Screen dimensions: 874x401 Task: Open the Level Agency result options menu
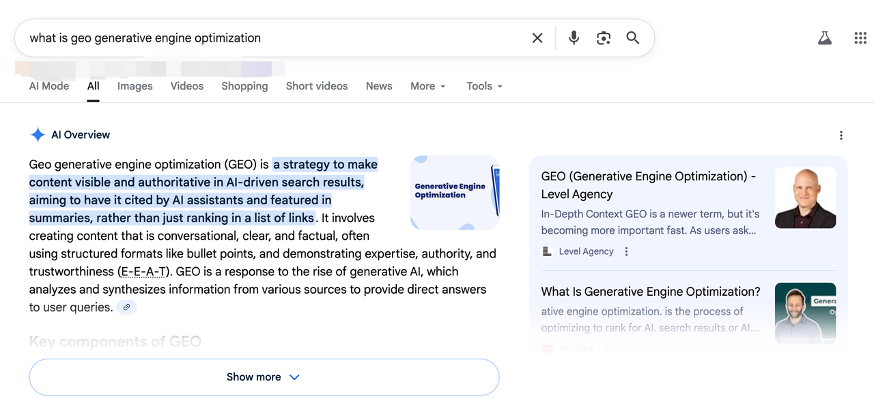point(625,251)
